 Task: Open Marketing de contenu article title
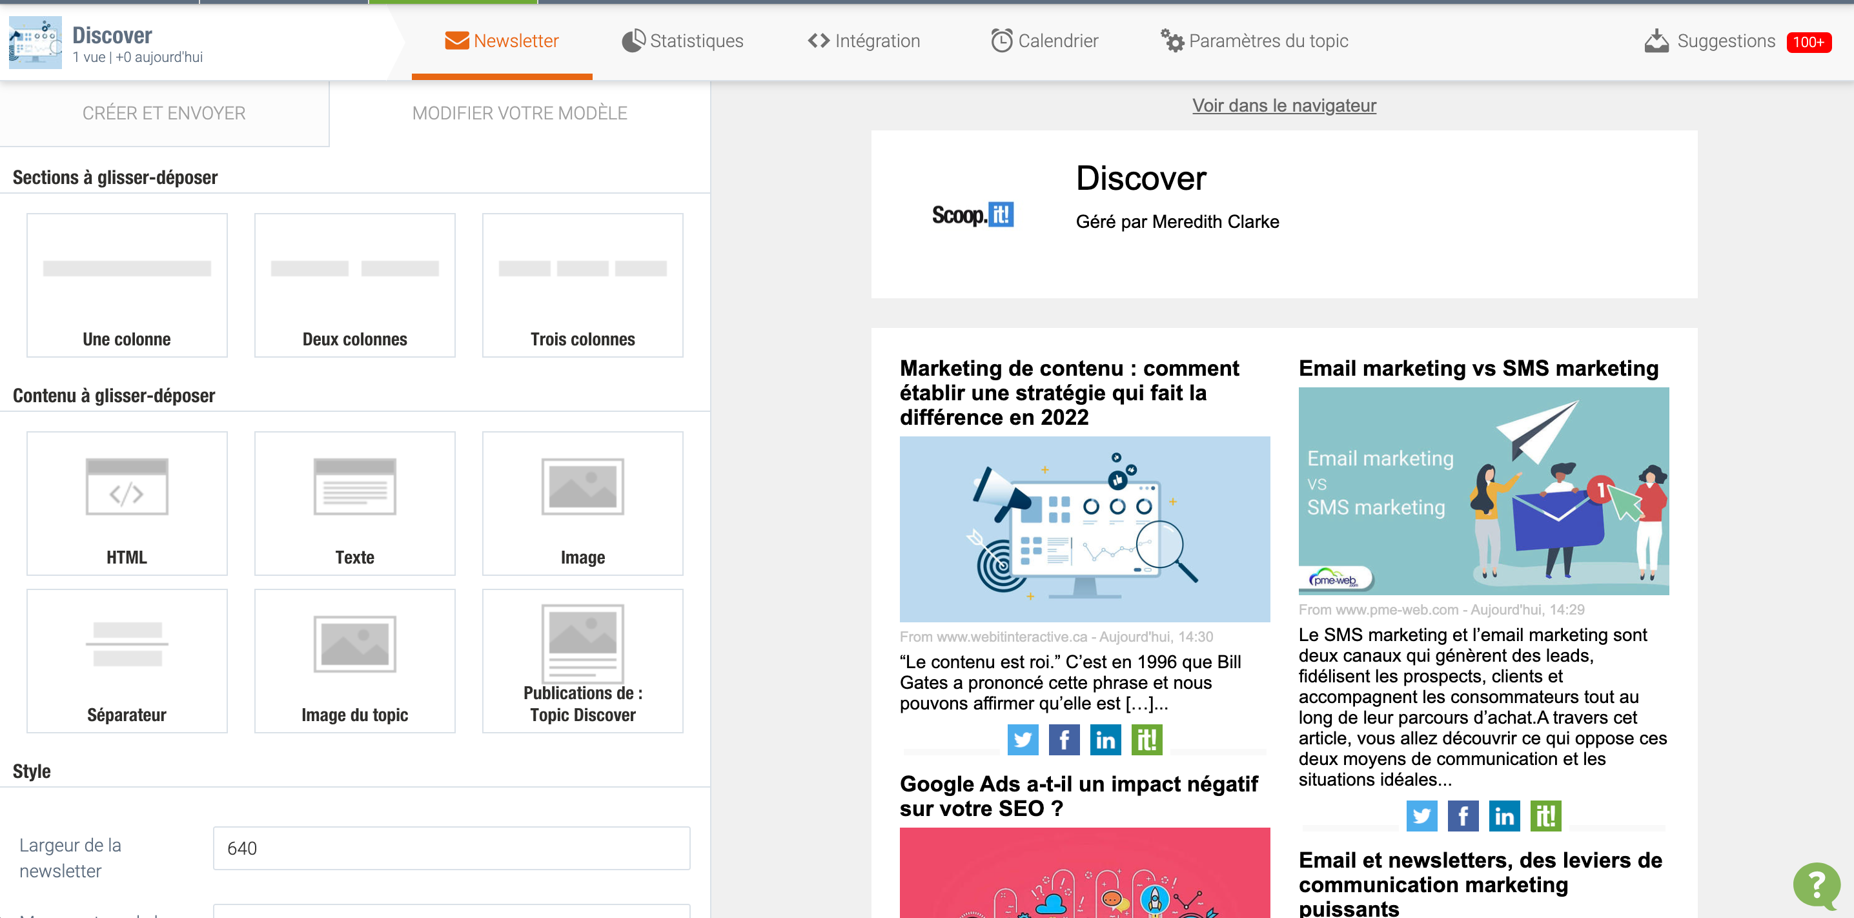(x=1070, y=393)
